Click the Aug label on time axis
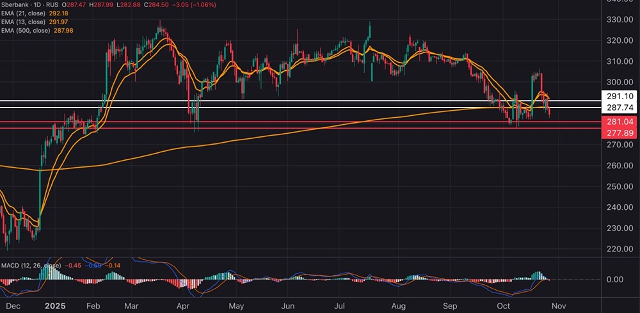The width and height of the screenshot is (640, 313). [x=398, y=306]
